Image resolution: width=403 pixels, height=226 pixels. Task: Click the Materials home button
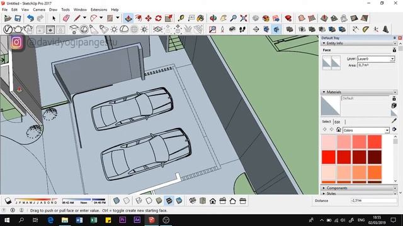point(339,130)
